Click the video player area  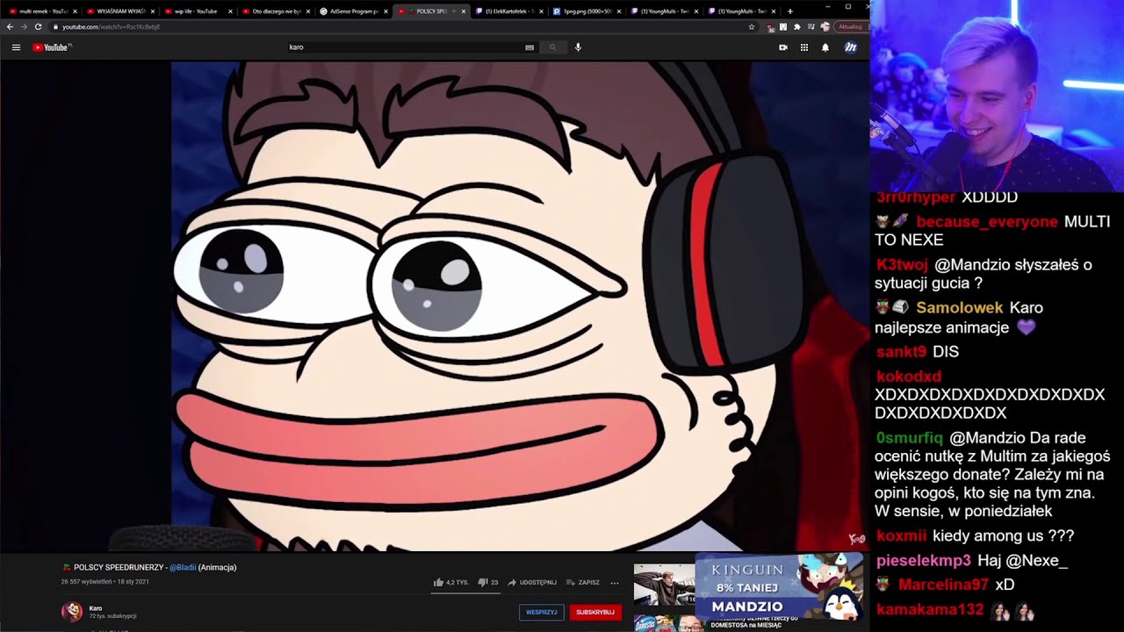click(435, 306)
